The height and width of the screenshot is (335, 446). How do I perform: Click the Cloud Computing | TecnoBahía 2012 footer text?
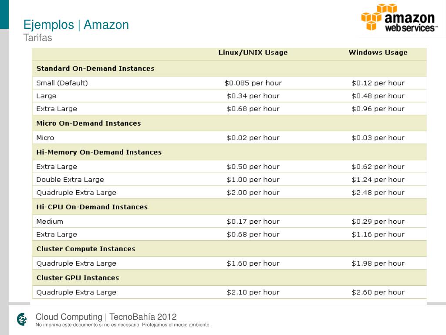coord(106,317)
